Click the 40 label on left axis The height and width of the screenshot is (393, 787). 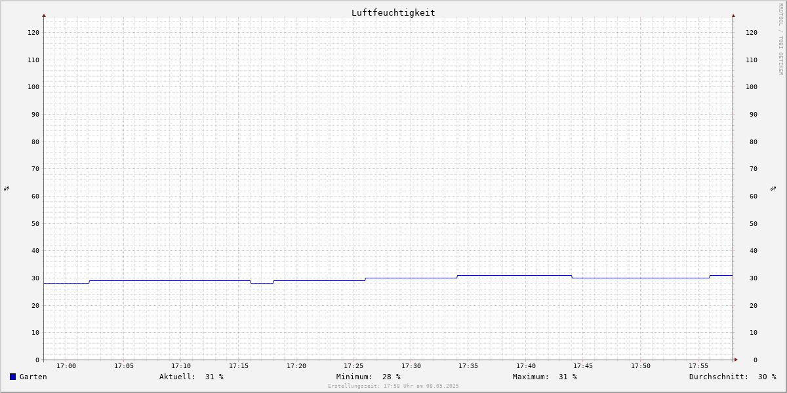(x=35, y=251)
